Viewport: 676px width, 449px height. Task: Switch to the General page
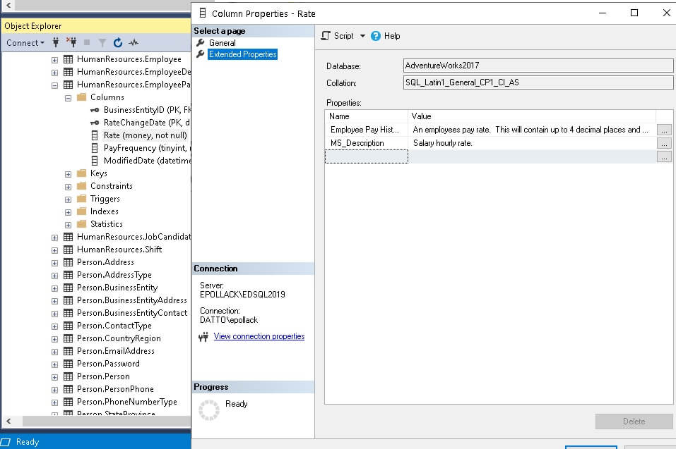point(221,42)
